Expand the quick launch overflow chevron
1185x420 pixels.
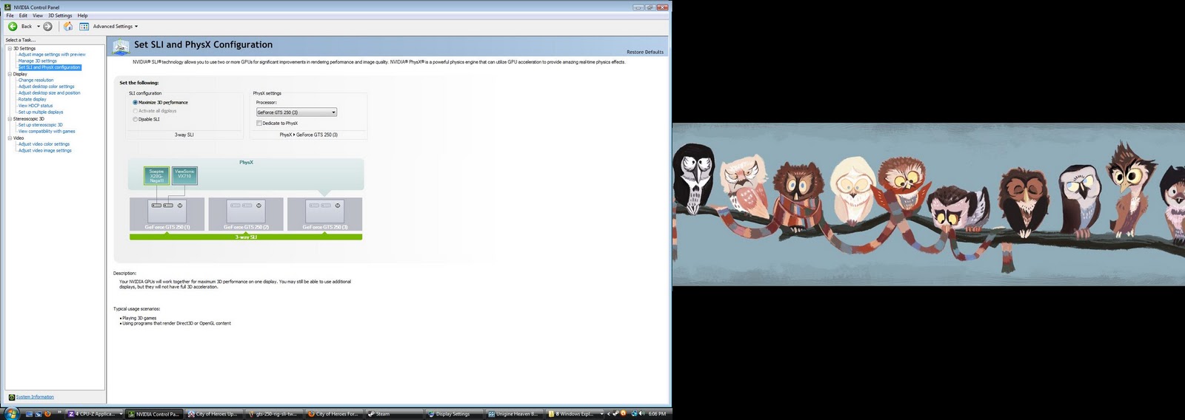tap(59, 413)
